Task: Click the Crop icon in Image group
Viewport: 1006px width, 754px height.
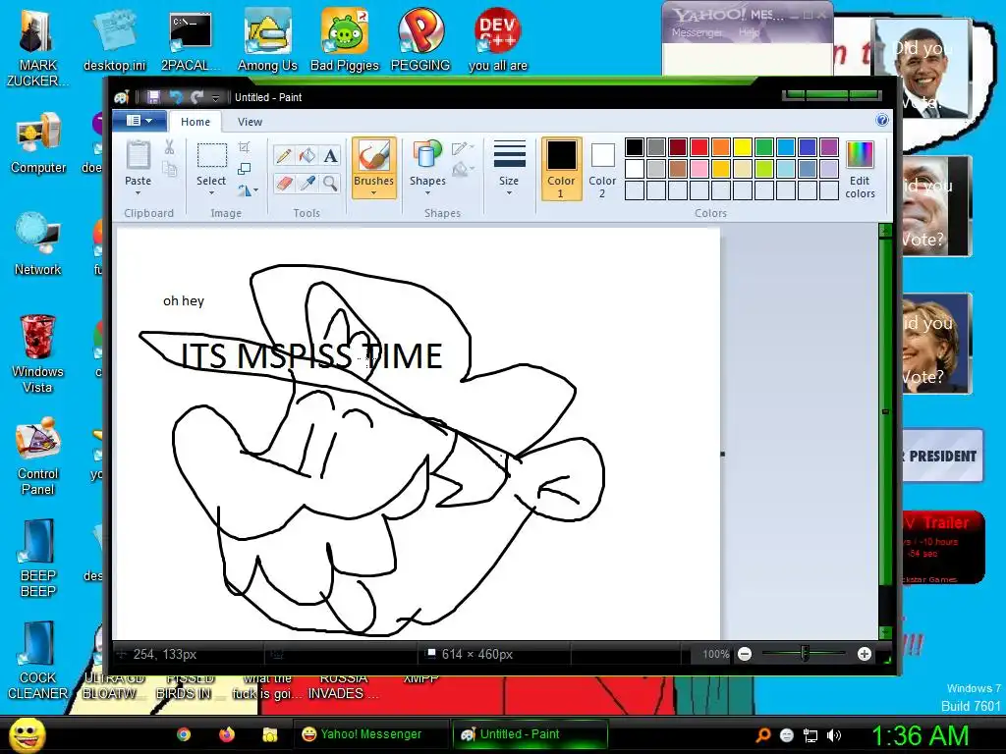Action: pyautogui.click(x=244, y=147)
